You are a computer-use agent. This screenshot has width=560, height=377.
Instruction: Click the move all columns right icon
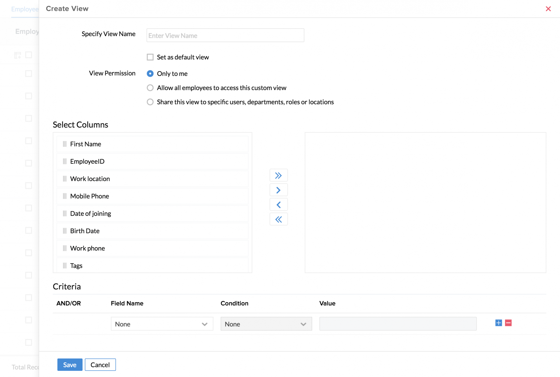tap(278, 175)
